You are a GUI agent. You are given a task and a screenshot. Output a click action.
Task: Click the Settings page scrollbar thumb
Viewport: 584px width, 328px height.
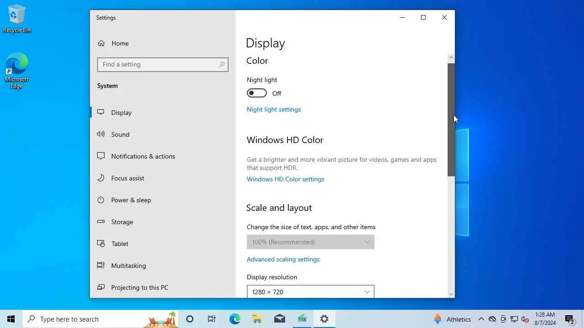(451, 119)
